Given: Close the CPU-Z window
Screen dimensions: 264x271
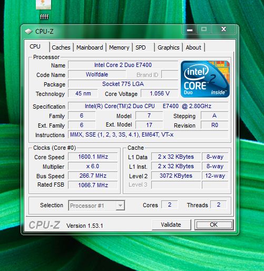Looking at the screenshot, I should [x=223, y=30].
